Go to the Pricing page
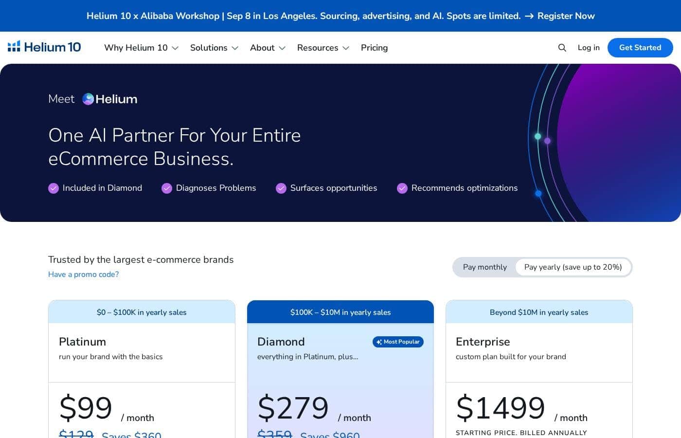Screen dimensions: 681x438 (x=374, y=48)
